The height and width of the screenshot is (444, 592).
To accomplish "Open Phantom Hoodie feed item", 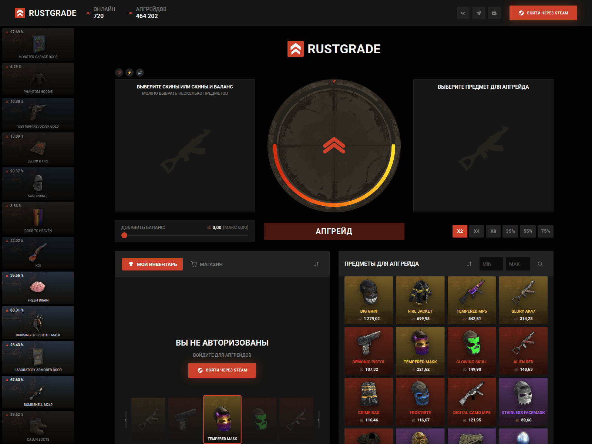I will (38, 79).
